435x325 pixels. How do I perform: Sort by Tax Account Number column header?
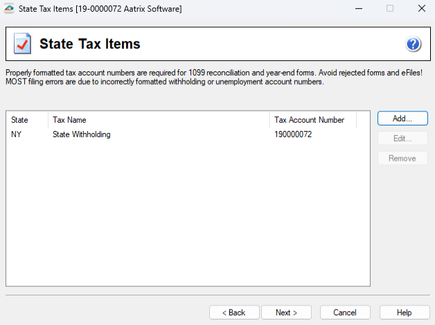(312, 120)
